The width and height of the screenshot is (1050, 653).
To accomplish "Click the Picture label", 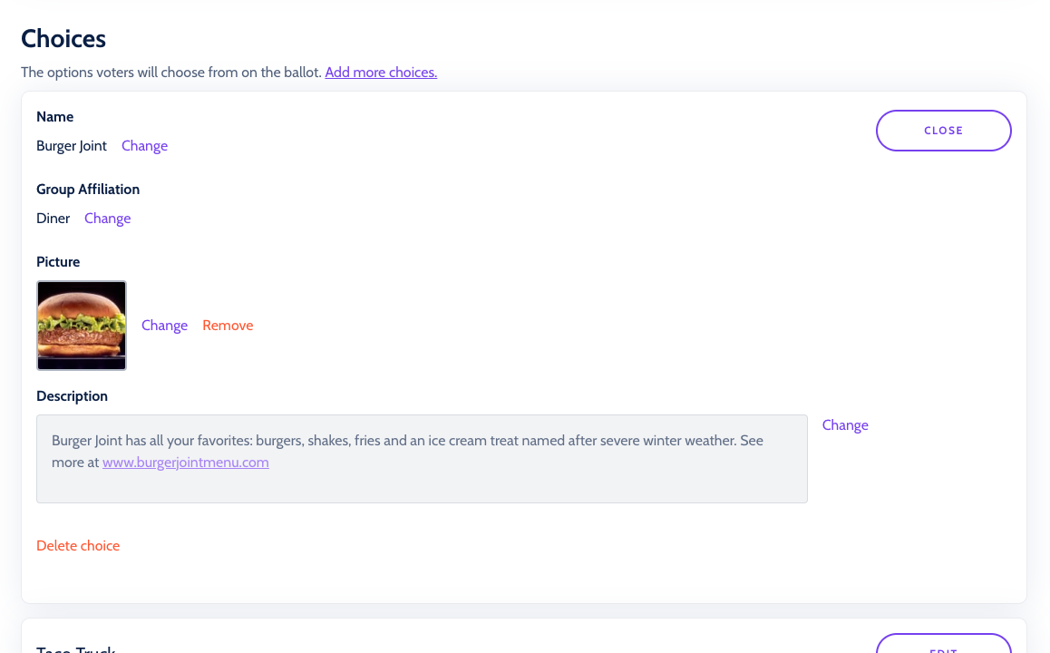I will [x=58, y=262].
